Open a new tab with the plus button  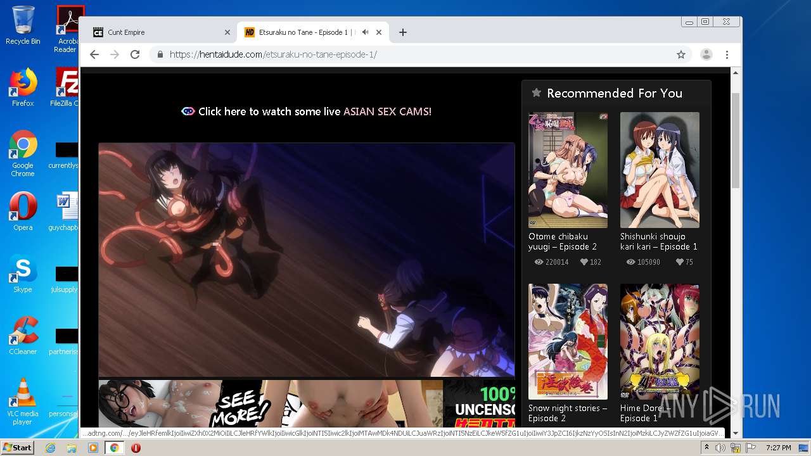click(402, 32)
